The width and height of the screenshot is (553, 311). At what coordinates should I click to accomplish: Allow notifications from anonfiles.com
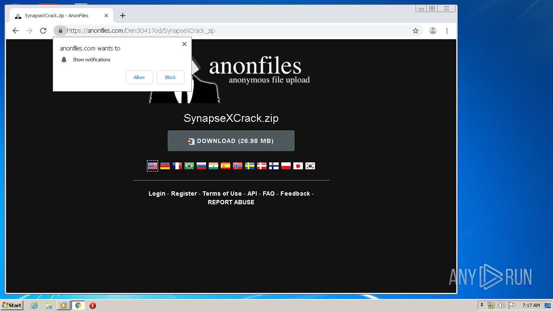(x=139, y=77)
